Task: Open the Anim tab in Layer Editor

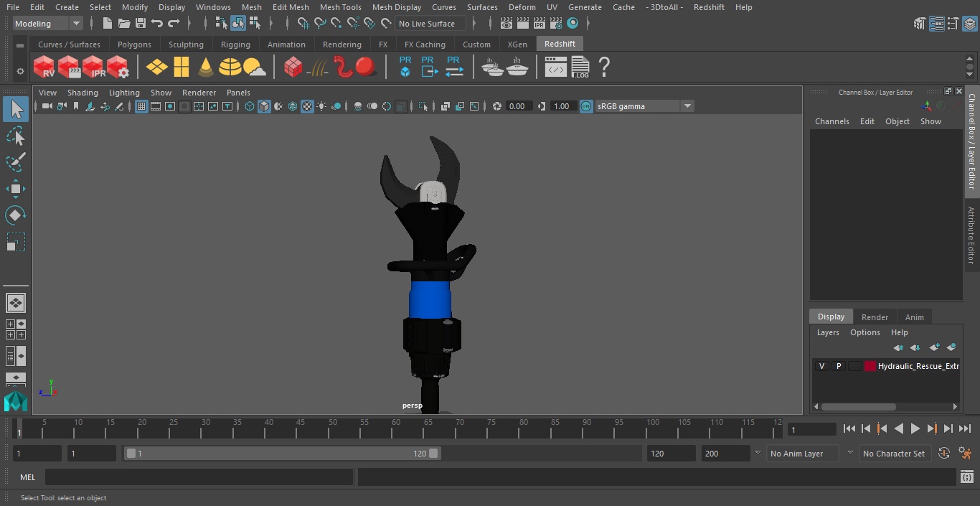Action: [x=914, y=317]
